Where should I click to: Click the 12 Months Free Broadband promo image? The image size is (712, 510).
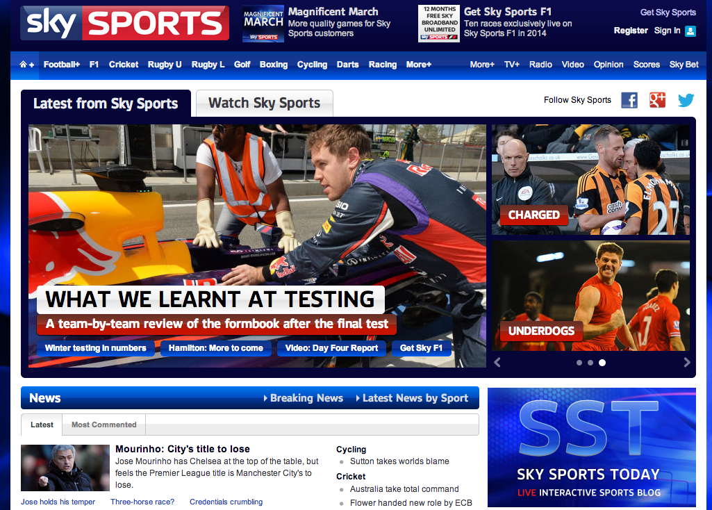tap(438, 24)
